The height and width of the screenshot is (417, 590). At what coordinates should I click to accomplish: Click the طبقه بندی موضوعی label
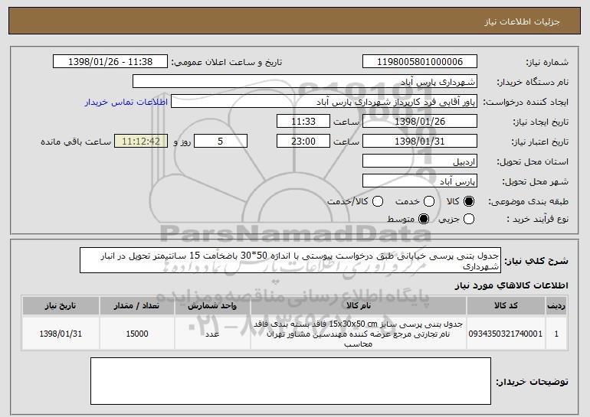[x=528, y=202]
